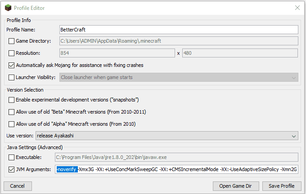
Task: Click the Game Directory path field
Action: point(179,41)
